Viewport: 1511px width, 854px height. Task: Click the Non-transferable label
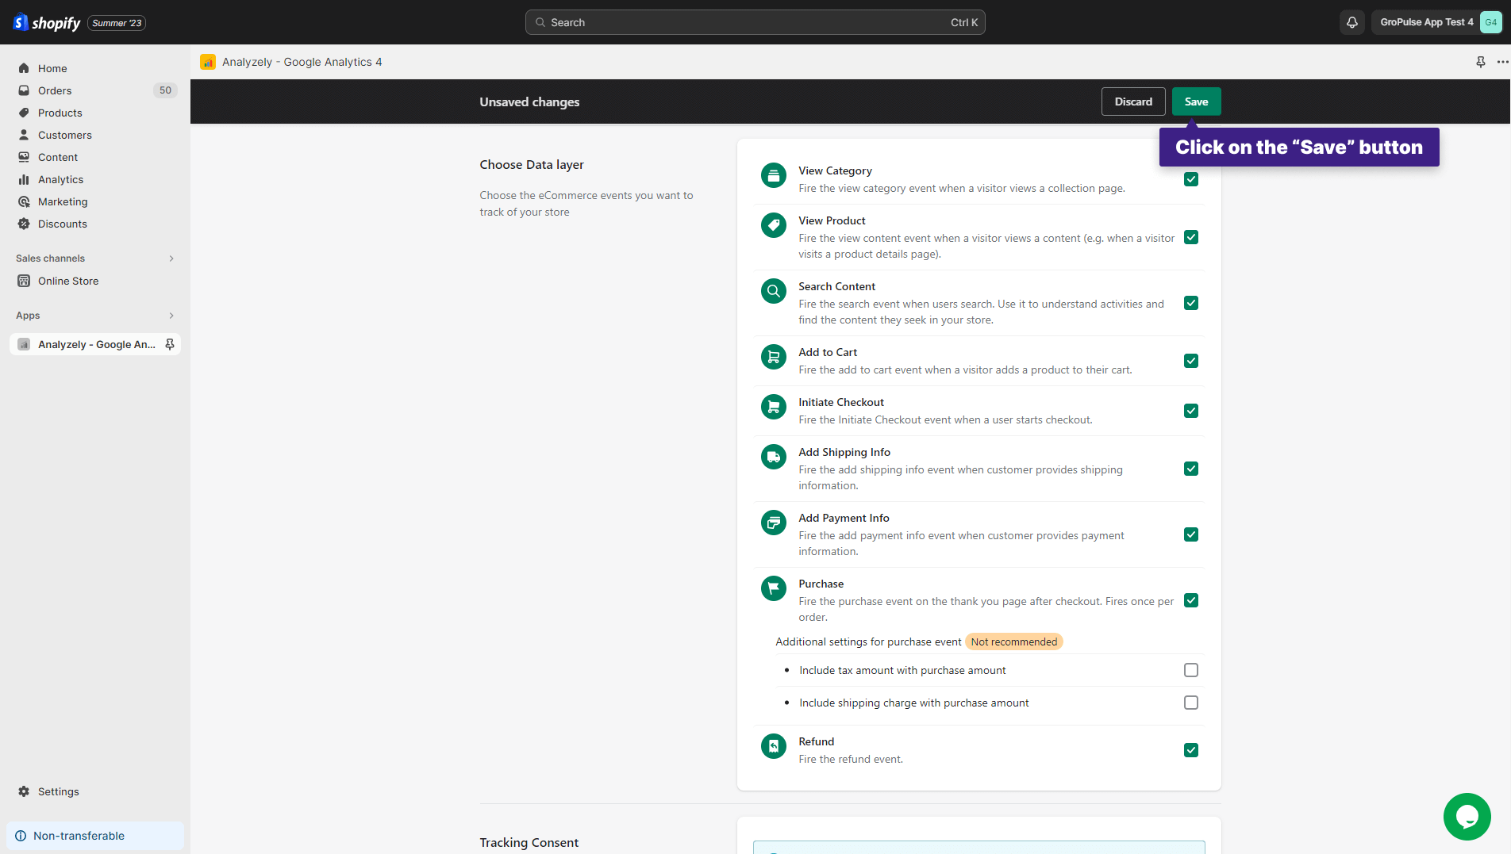pyautogui.click(x=79, y=836)
